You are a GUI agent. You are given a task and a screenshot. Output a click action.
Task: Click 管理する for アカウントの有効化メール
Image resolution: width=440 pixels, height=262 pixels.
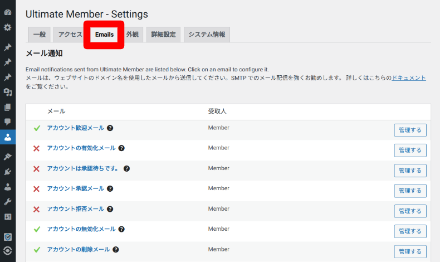(410, 151)
